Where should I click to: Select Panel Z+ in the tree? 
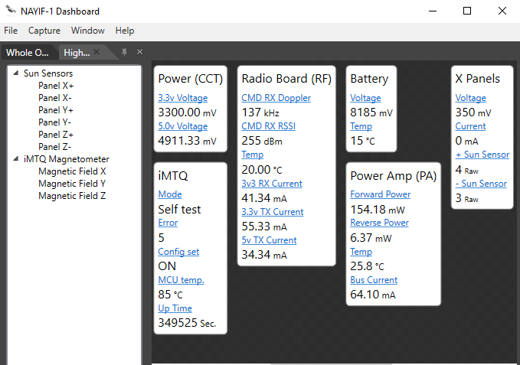coord(56,135)
